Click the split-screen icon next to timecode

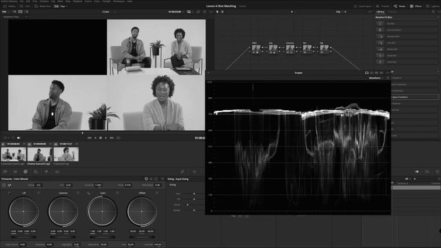(x=189, y=12)
